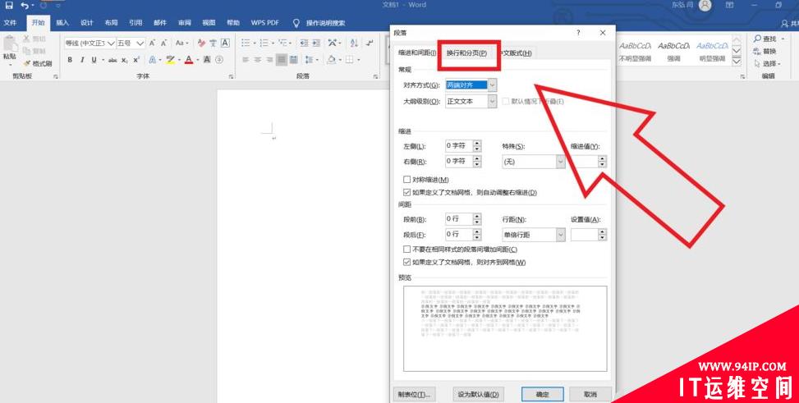This screenshot has height=403, width=799.
Task: Check the 对称缩进(M) checkbox
Action: click(x=406, y=179)
